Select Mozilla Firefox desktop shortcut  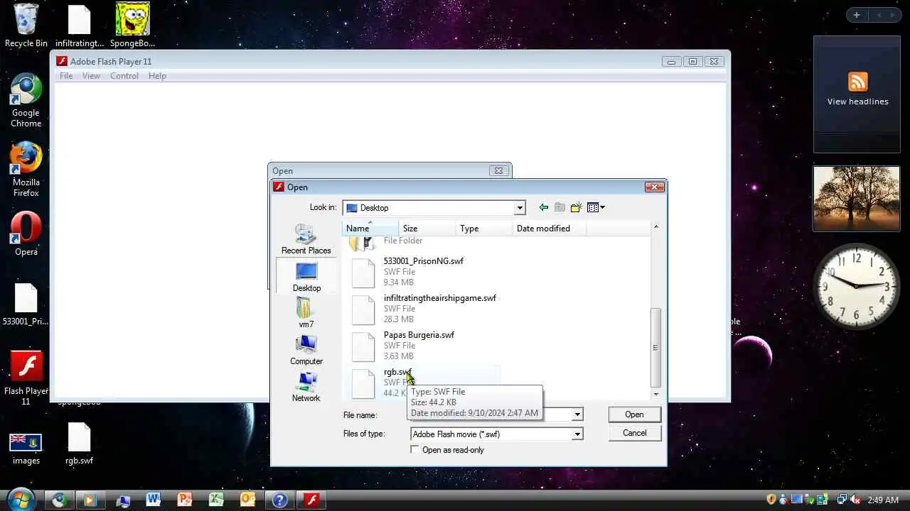[26, 170]
